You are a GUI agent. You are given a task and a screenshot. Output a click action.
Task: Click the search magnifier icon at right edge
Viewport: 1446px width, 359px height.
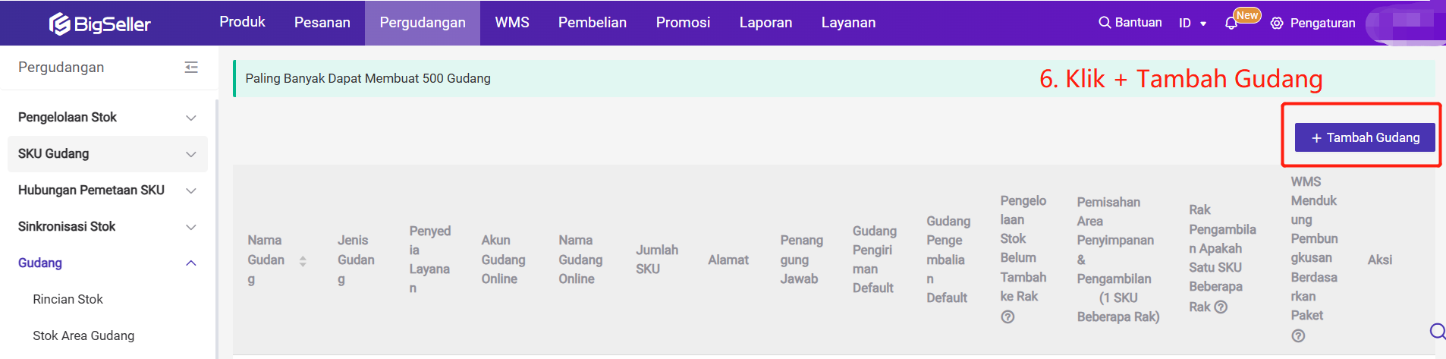[x=1438, y=331]
